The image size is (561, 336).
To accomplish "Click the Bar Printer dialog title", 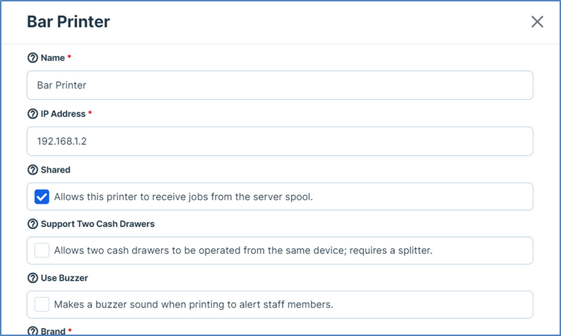I will [x=69, y=21].
